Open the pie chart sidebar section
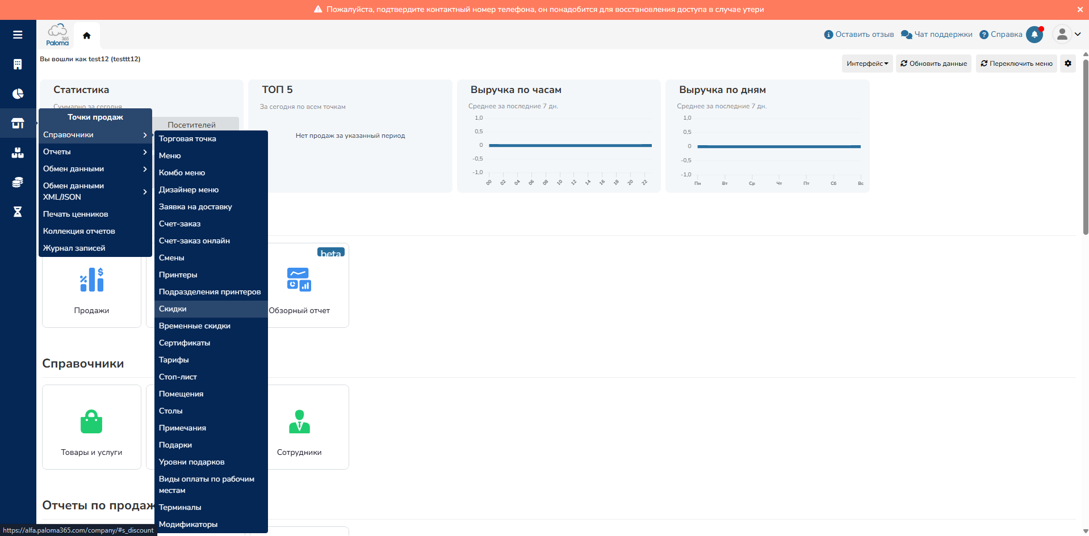 click(x=18, y=94)
